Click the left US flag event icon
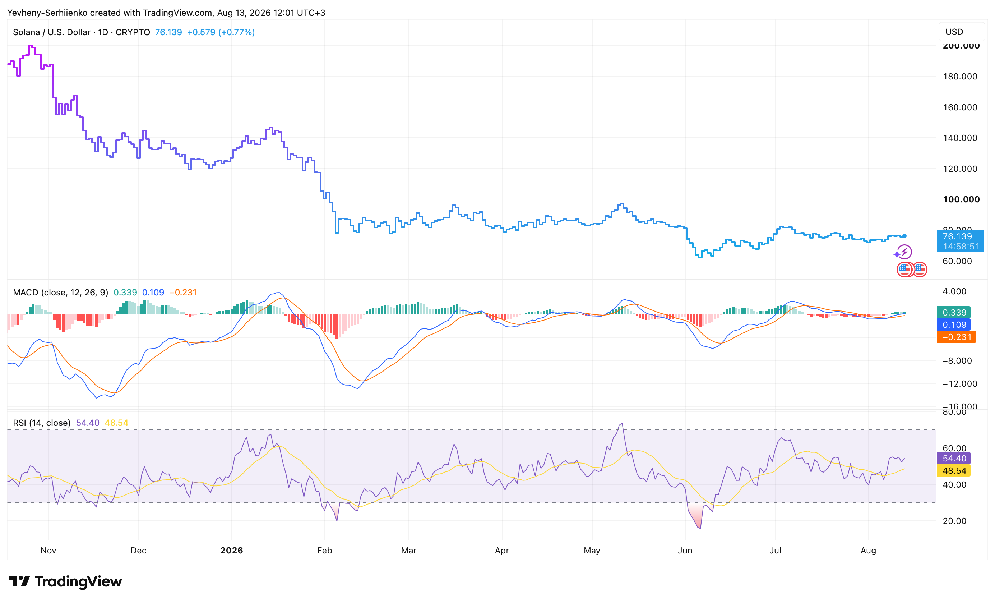The image size is (995, 603). [904, 270]
